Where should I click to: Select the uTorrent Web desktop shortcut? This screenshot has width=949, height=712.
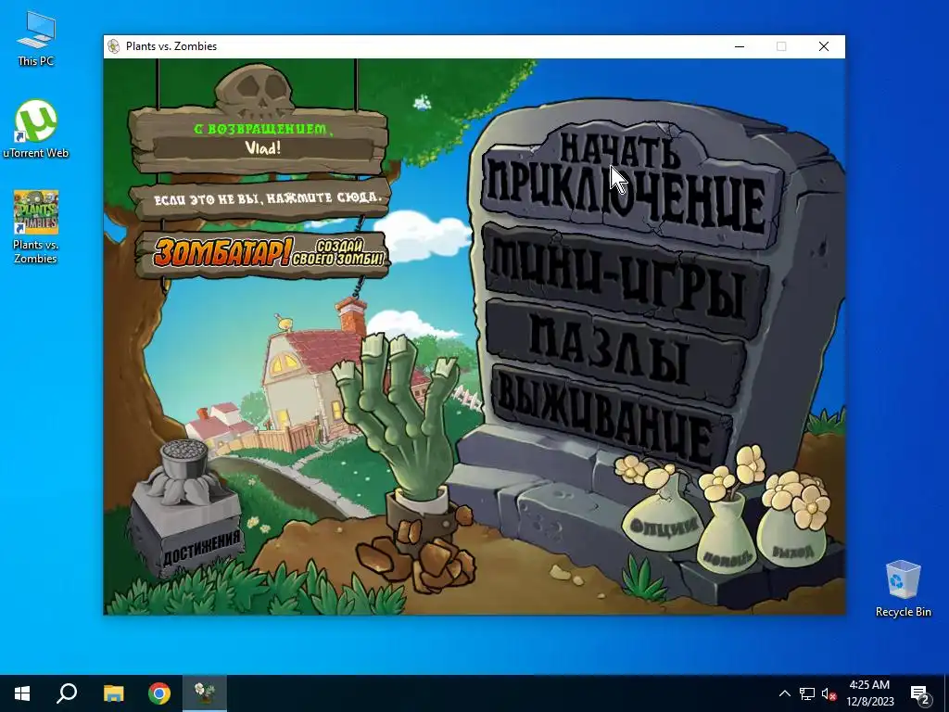(36, 130)
